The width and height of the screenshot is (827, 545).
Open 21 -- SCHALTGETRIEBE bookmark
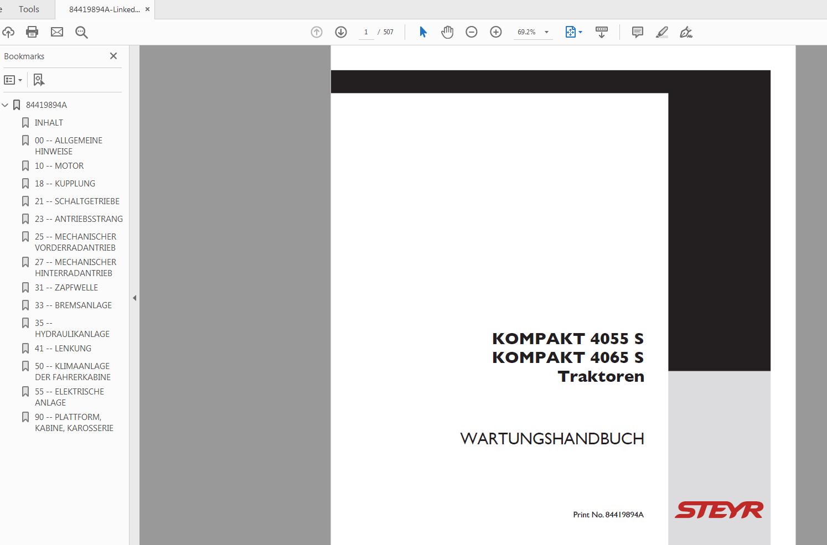click(x=77, y=201)
